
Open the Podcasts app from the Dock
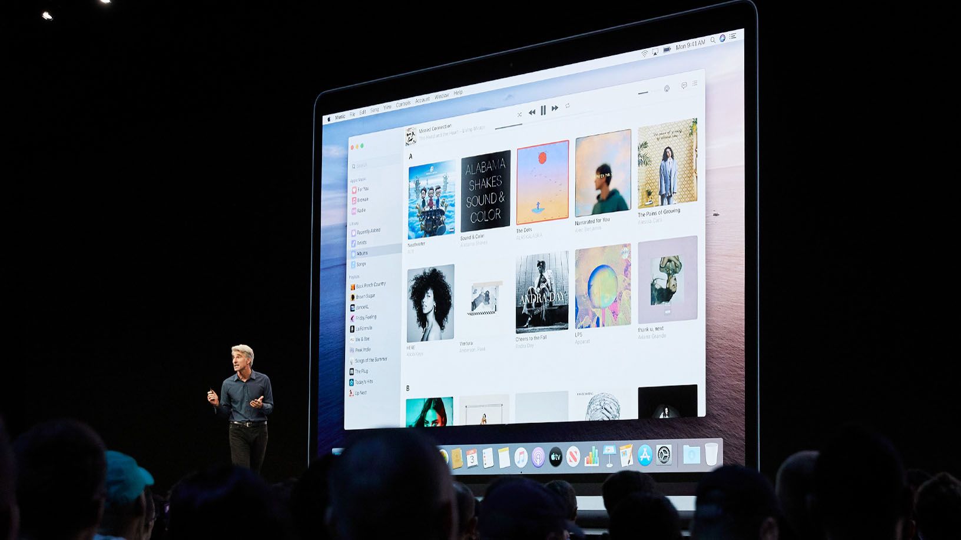(538, 457)
